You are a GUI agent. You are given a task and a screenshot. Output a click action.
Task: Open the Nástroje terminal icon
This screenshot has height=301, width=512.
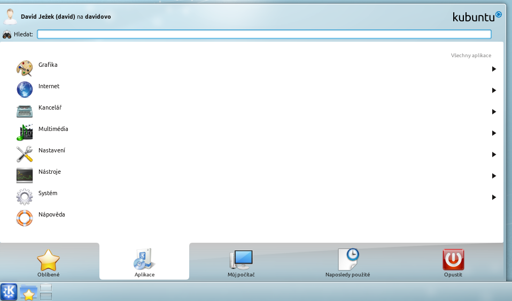coord(25,175)
